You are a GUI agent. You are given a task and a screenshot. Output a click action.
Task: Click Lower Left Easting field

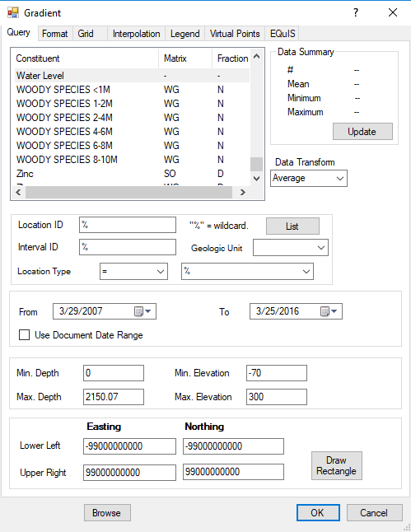click(x=129, y=446)
